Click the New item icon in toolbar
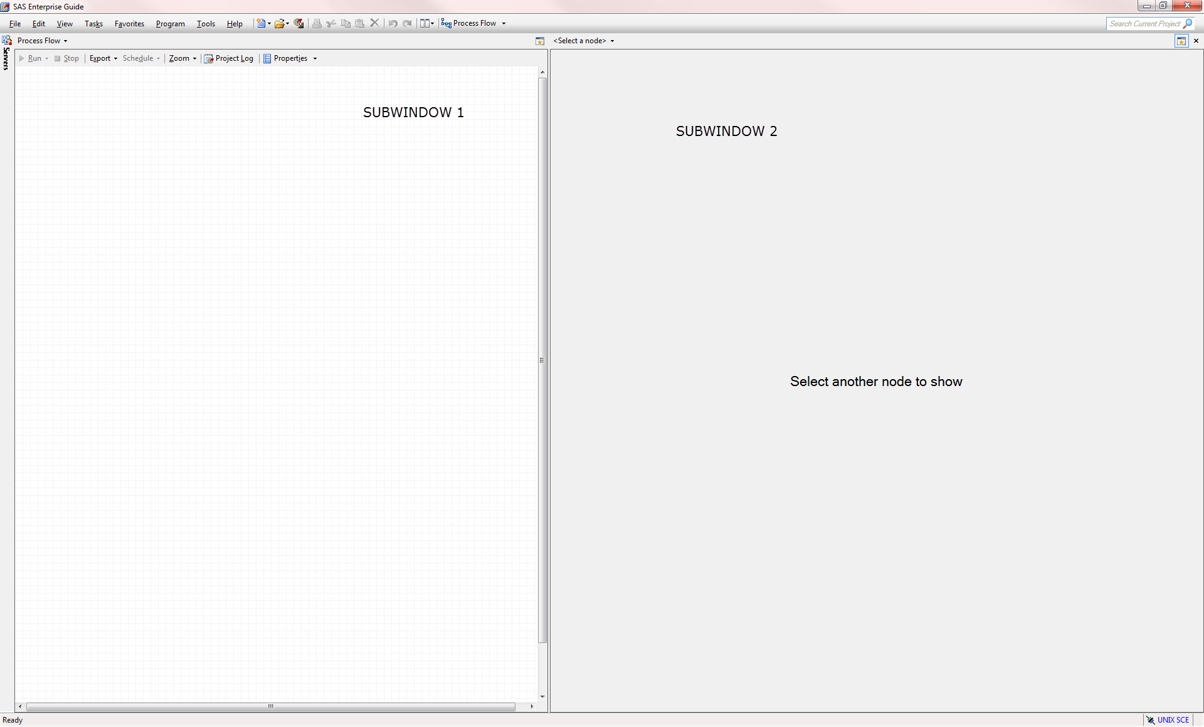Viewport: 1204px width, 727px height. 261,23
